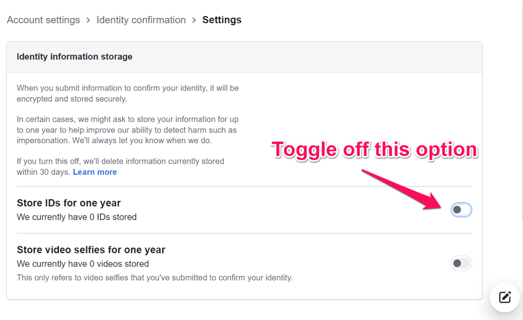This screenshot has width=523, height=320.
Task: Select the arrow separator after Identity confirmation
Action: [x=194, y=20]
